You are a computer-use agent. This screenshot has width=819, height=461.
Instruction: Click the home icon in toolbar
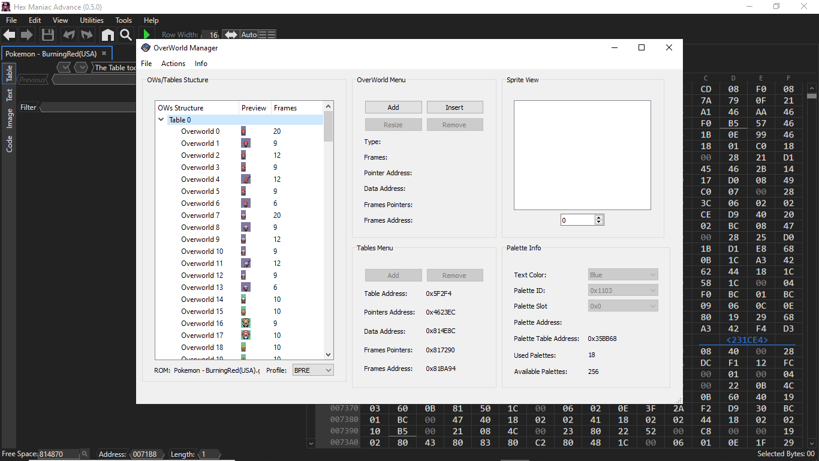(x=107, y=35)
